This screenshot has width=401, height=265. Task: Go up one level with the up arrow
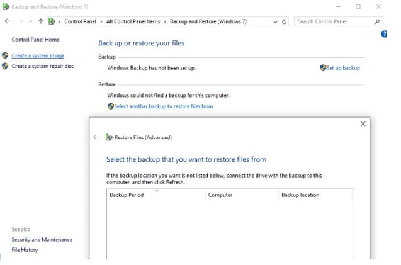click(x=41, y=21)
